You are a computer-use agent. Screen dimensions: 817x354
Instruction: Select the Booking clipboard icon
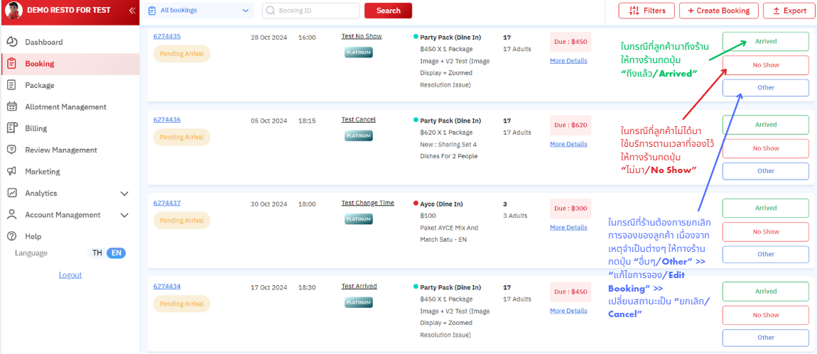coord(12,64)
